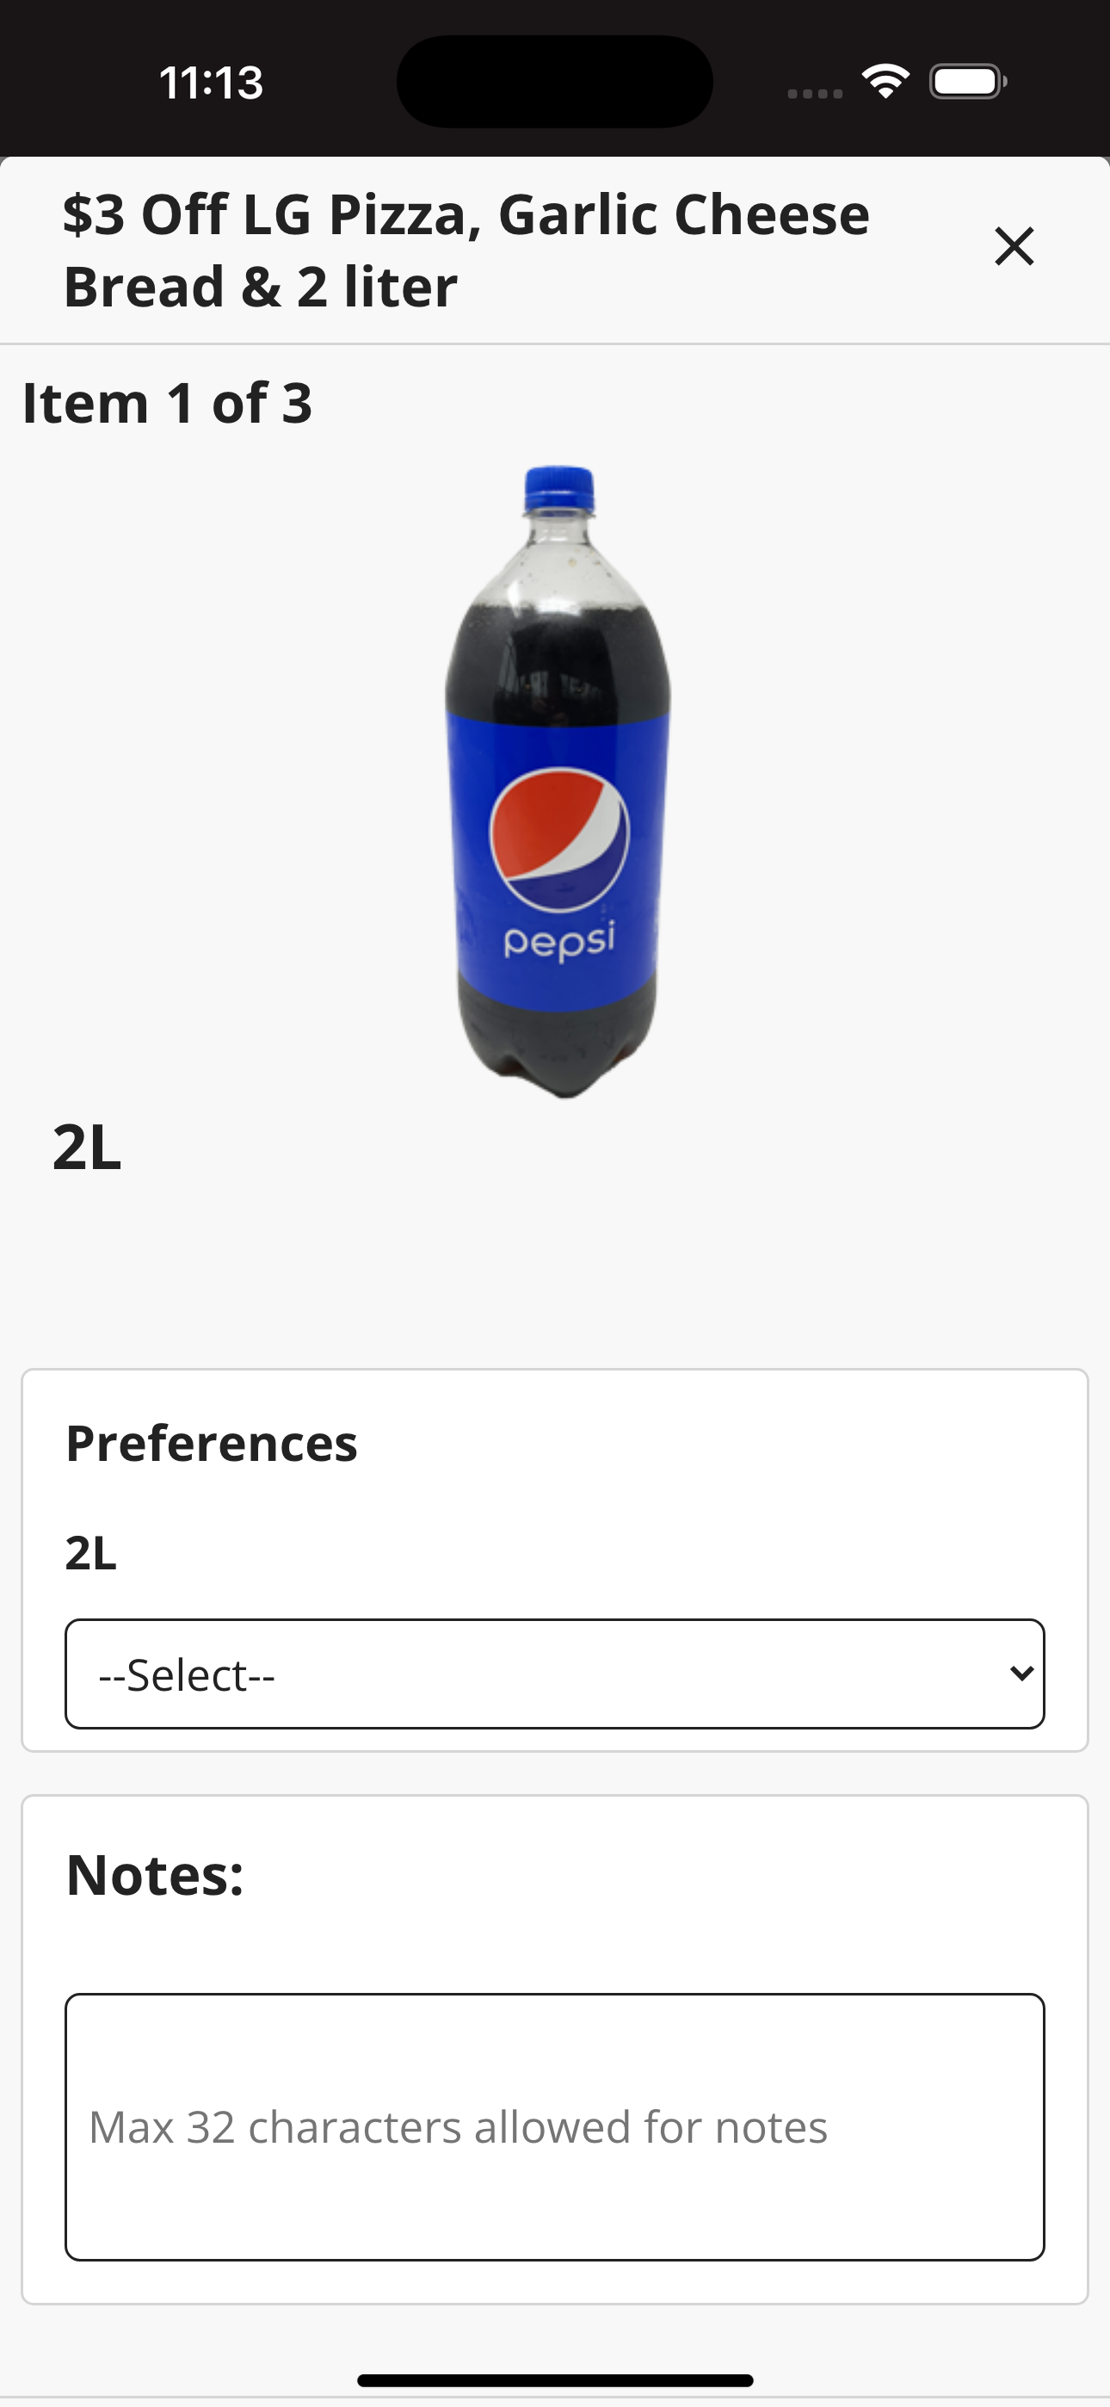
Task: Tap the bold 2L product name under image
Action: pyautogui.click(x=87, y=1148)
